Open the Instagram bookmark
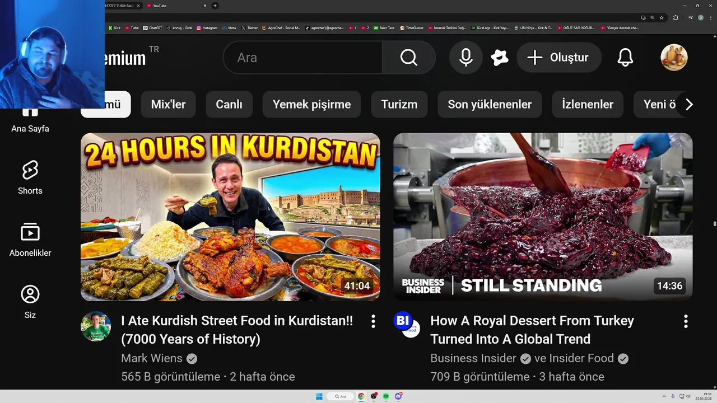The image size is (717, 403). pyautogui.click(x=207, y=27)
